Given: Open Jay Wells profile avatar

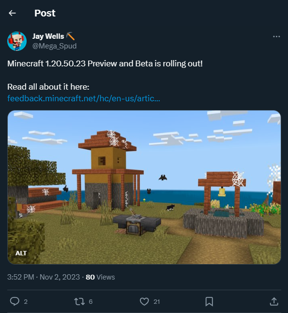Looking at the screenshot, I should tap(17, 41).
